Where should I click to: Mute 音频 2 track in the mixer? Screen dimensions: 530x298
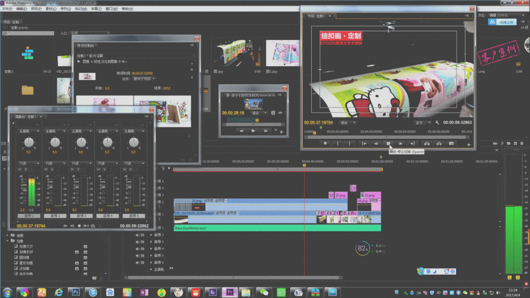tap(47, 169)
